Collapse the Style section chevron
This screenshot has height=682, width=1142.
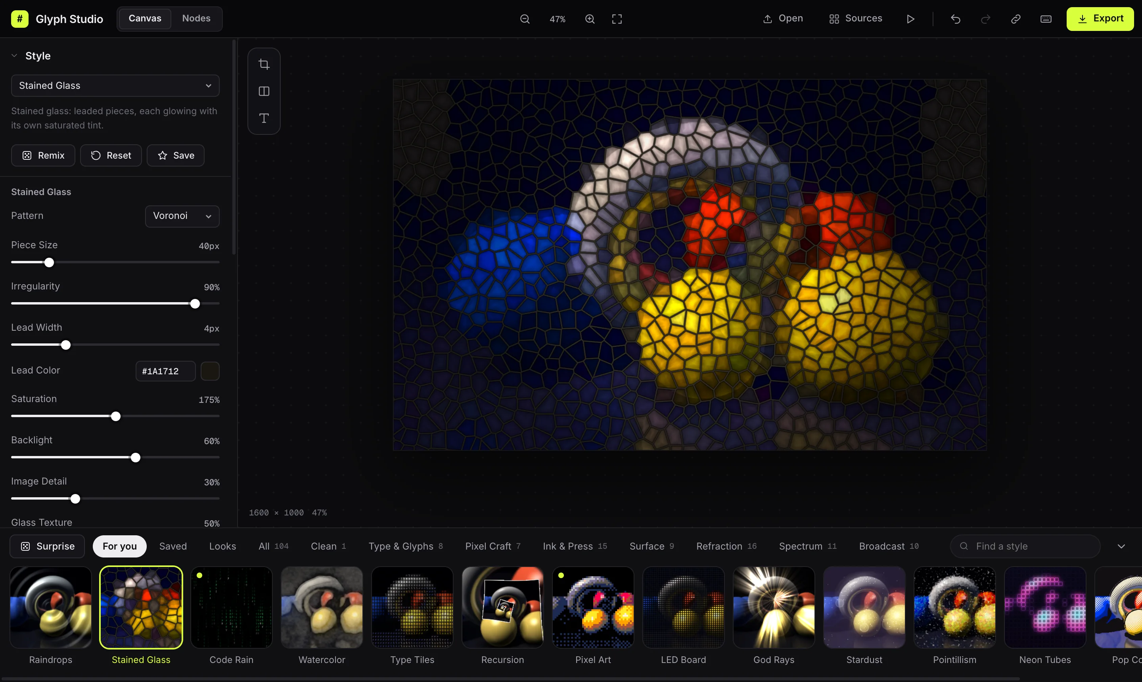[14, 56]
